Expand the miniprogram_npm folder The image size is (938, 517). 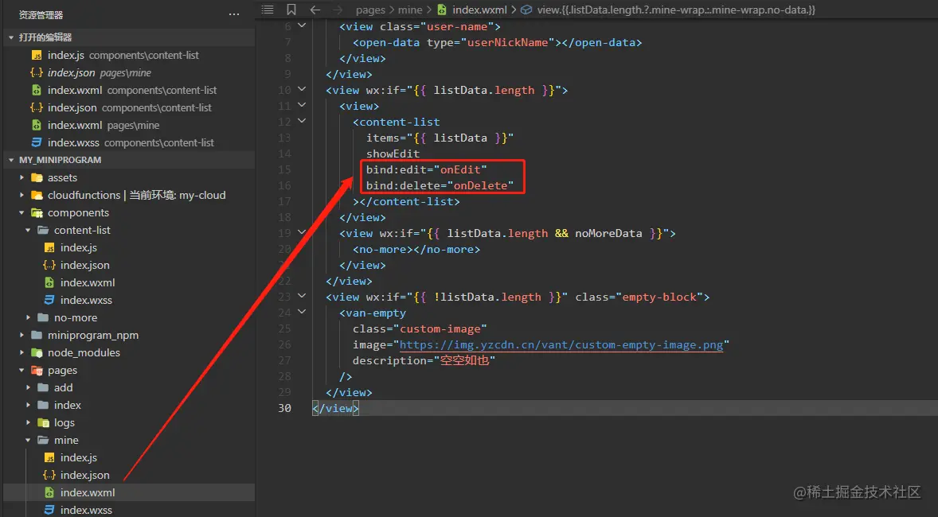click(22, 335)
